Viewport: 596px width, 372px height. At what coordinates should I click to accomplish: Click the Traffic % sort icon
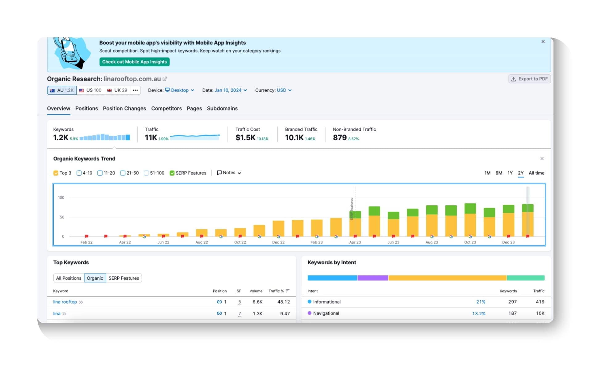pos(288,291)
